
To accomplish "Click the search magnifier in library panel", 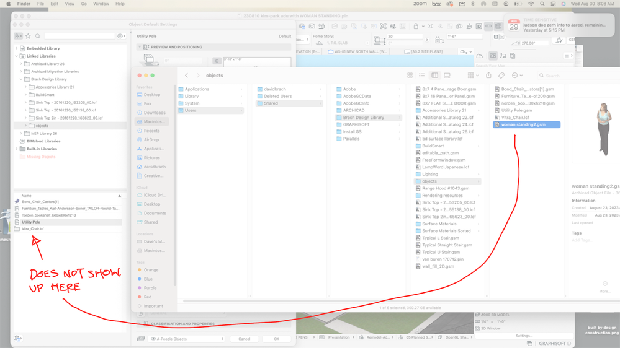I will point(38,36).
